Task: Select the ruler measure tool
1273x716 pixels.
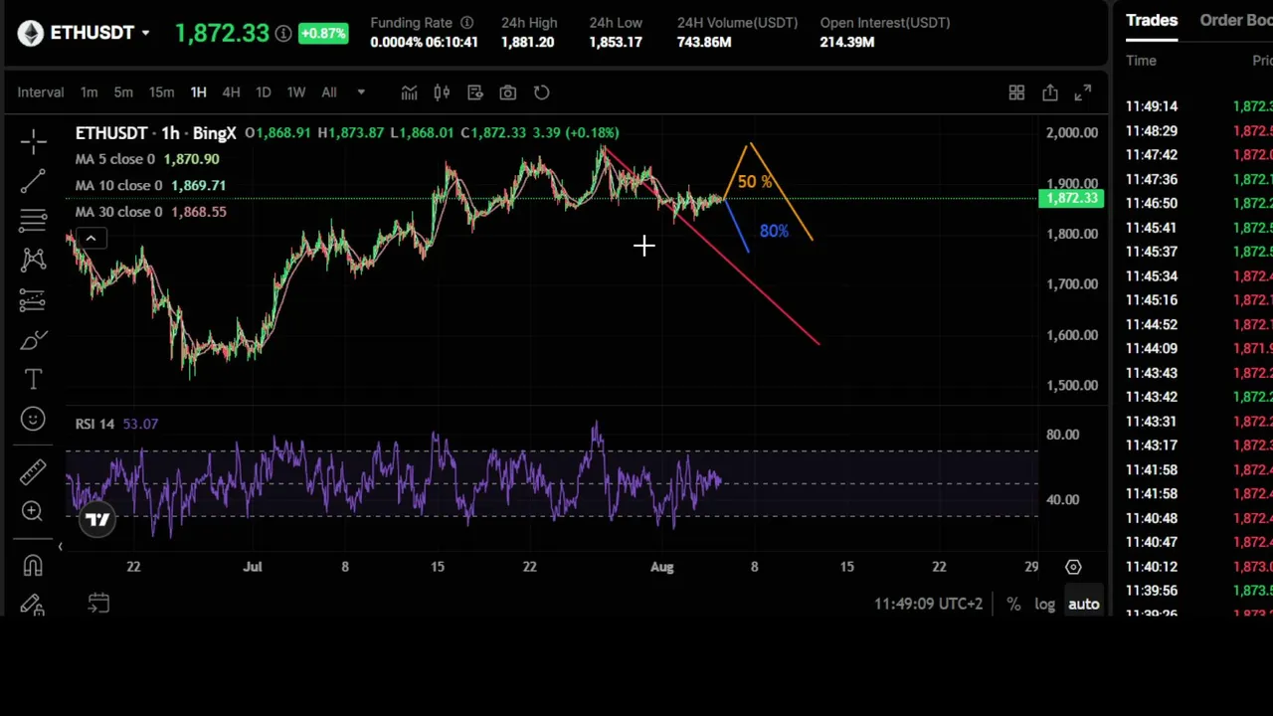Action: coord(33,471)
